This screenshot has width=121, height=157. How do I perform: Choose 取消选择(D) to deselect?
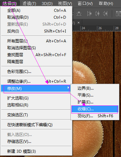(x=36, y=17)
